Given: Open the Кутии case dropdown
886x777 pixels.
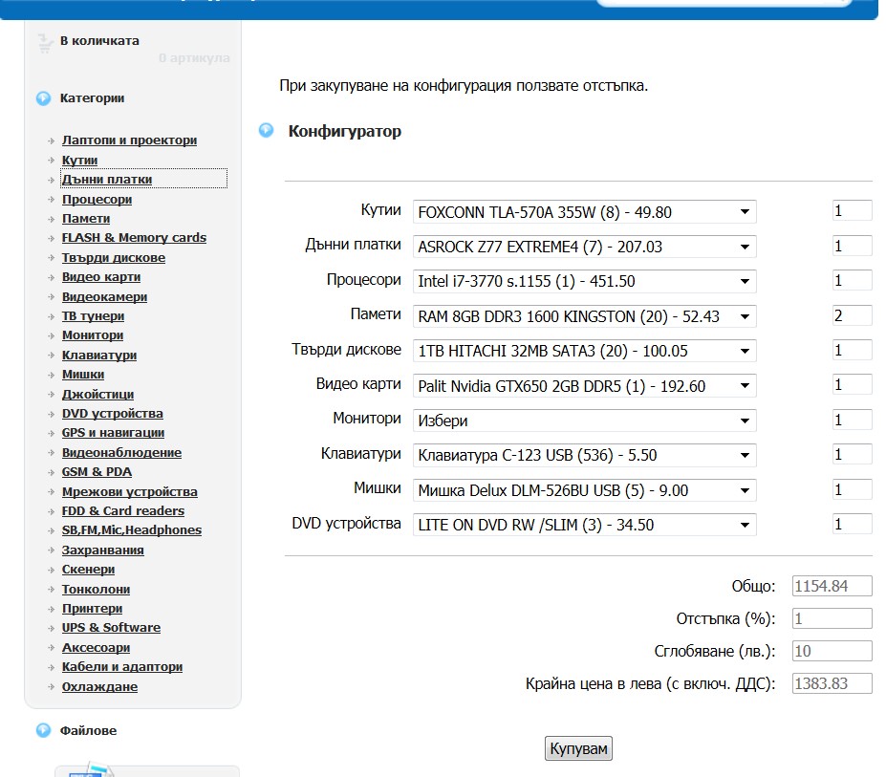Looking at the screenshot, I should click(x=584, y=212).
